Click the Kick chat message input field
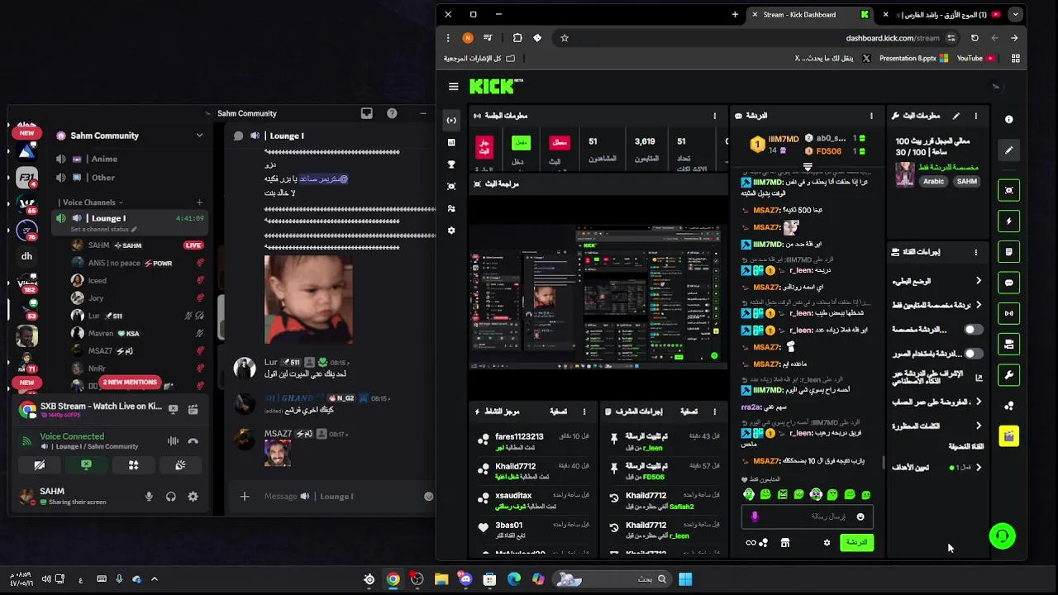 pyautogui.click(x=806, y=516)
